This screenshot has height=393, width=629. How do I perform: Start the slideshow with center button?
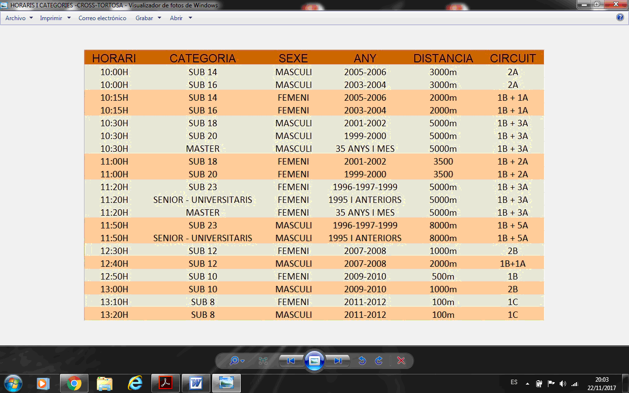(314, 361)
